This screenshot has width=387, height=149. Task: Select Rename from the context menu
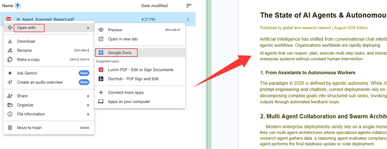click(x=49, y=50)
